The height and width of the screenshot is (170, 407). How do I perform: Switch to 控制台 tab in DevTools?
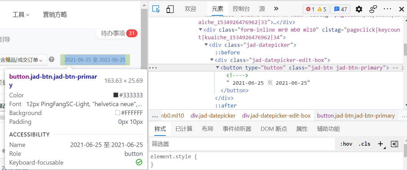coord(241,9)
